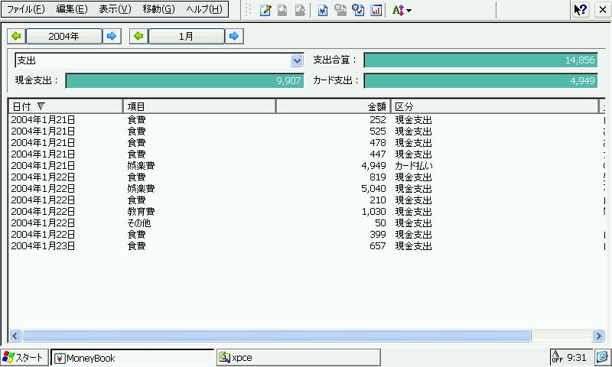
Task: Advance to next year with right arrow
Action: coord(112,36)
